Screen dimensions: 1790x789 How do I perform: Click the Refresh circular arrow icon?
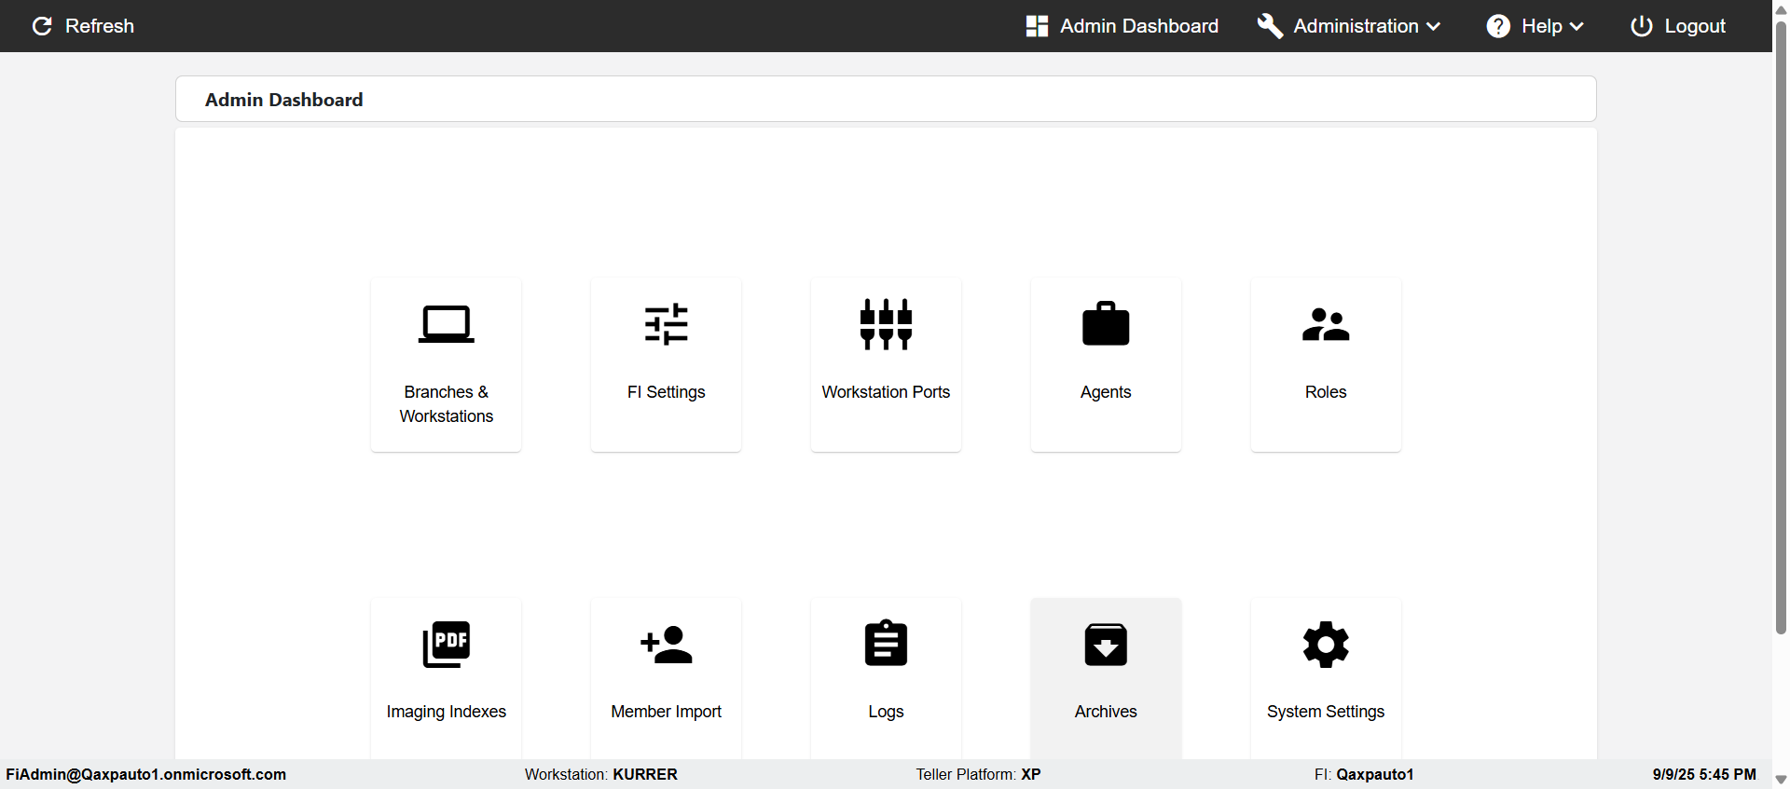42,26
